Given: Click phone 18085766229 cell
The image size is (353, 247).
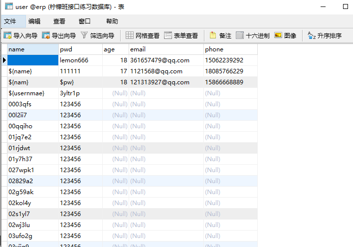Looking at the screenshot, I should [230, 71].
